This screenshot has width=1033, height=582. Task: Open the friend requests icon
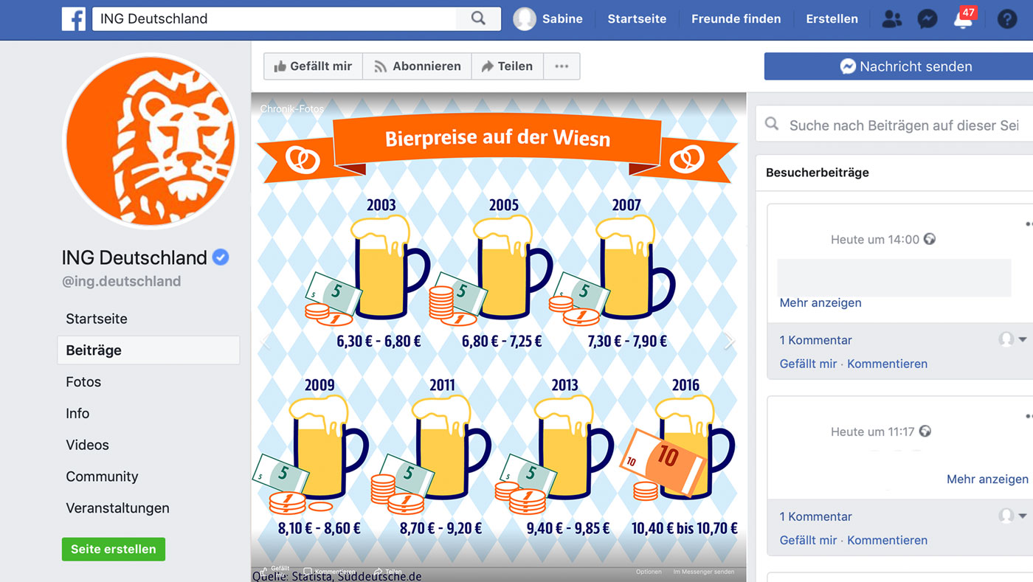[891, 19]
